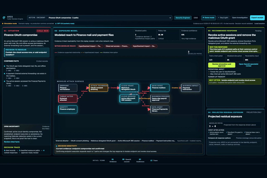Select the Finance employee identity node
The height and width of the screenshot is (178, 267).
click(x=68, y=109)
